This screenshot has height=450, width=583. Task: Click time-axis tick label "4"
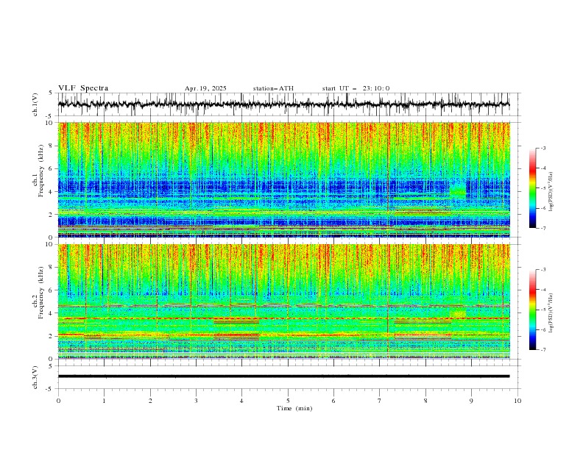pos(241,401)
